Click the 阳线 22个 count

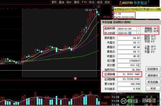(150, 36)
